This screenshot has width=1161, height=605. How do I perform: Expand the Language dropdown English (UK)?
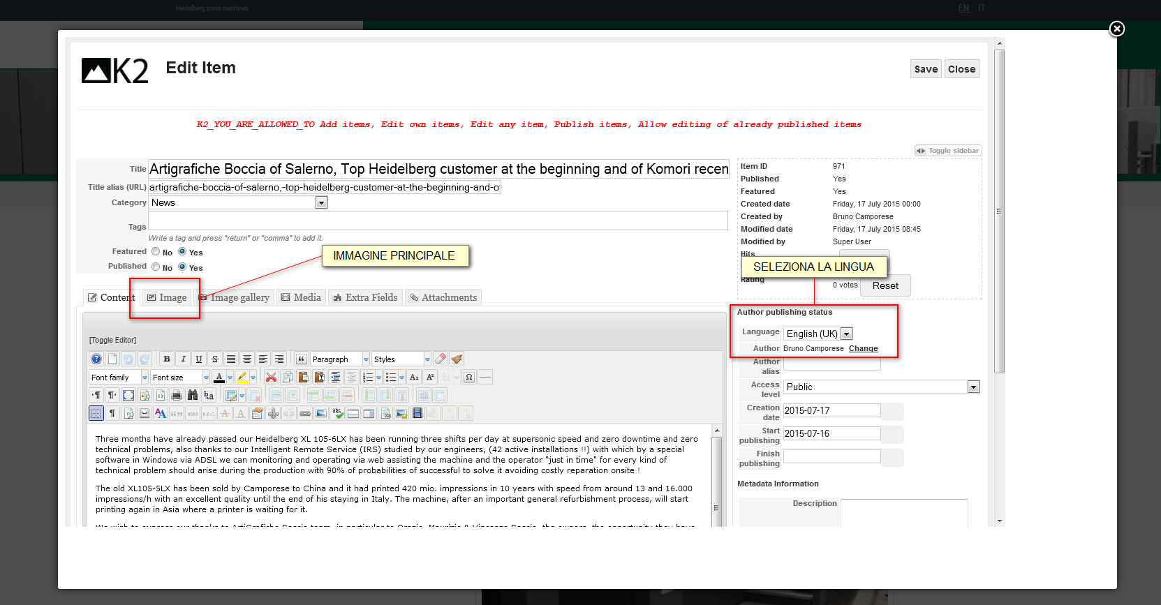click(818, 334)
